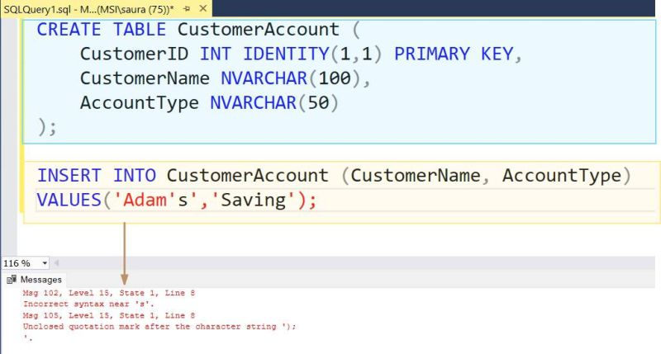The width and height of the screenshot is (661, 354).
Task: Open the 116 % zoom dropdown
Action: point(45,263)
